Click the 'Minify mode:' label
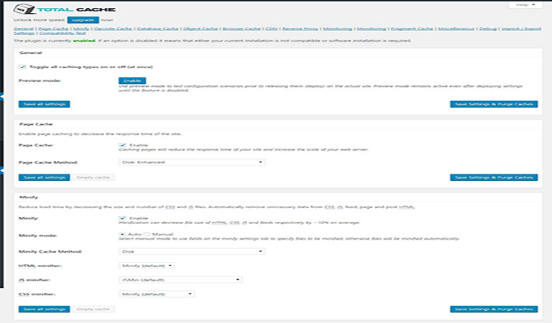Image resolution: width=552 pixels, height=323 pixels. point(37,235)
